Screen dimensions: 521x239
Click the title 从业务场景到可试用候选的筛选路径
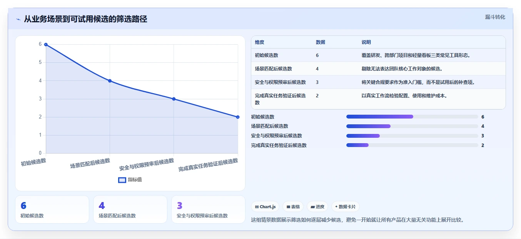[x=85, y=19]
